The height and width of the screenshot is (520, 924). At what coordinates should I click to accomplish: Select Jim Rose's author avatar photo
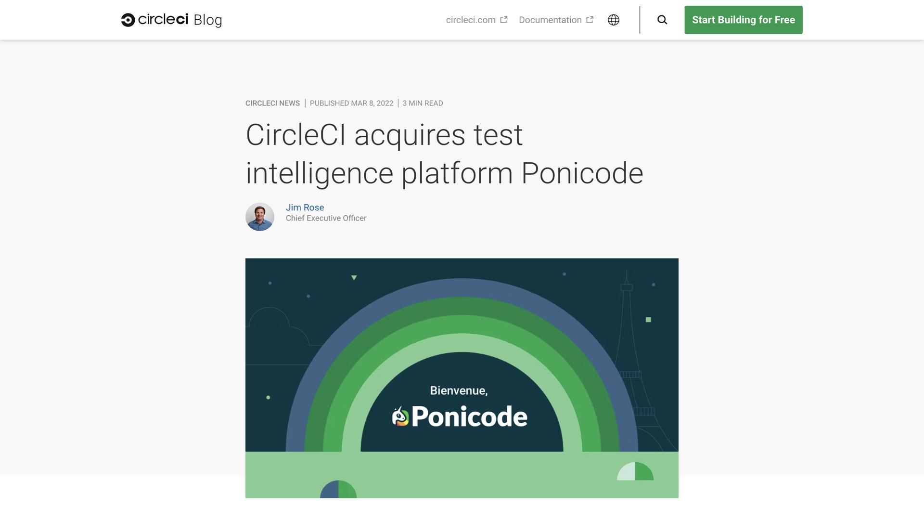[x=260, y=217]
